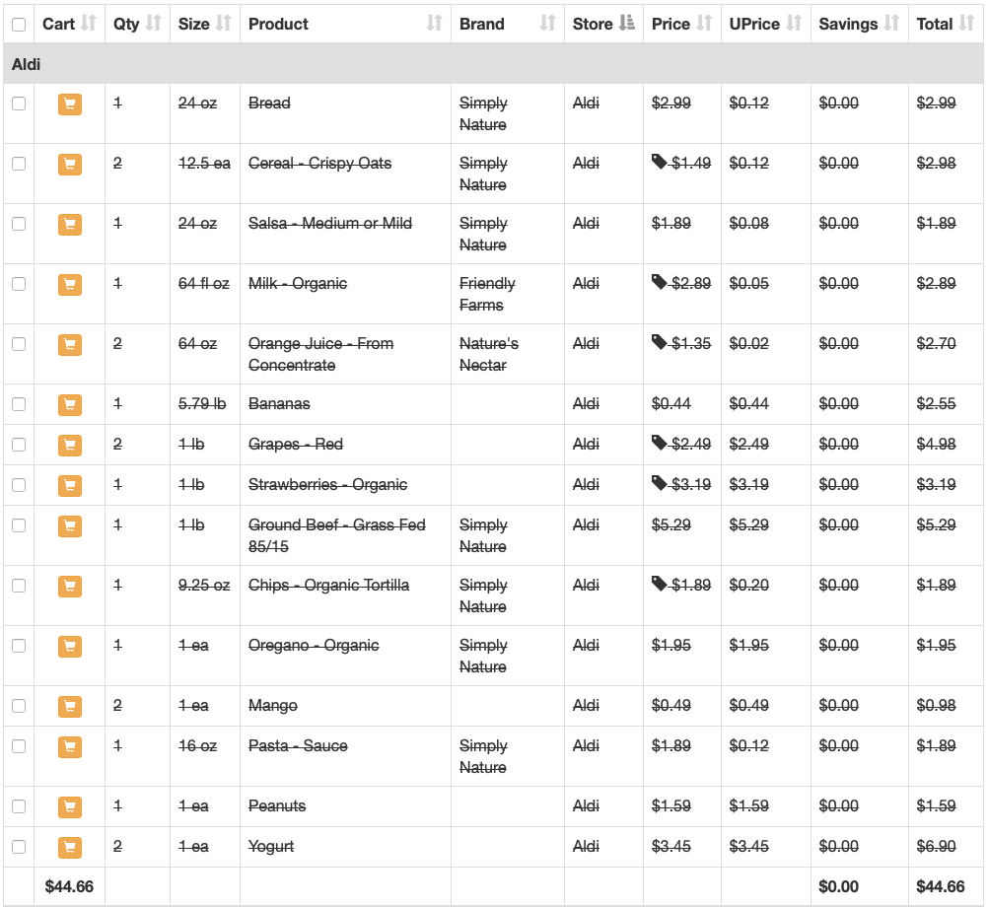This screenshot has height=907, width=988.
Task: Click the cart icon for Ground Beef row
Action: coord(70,525)
